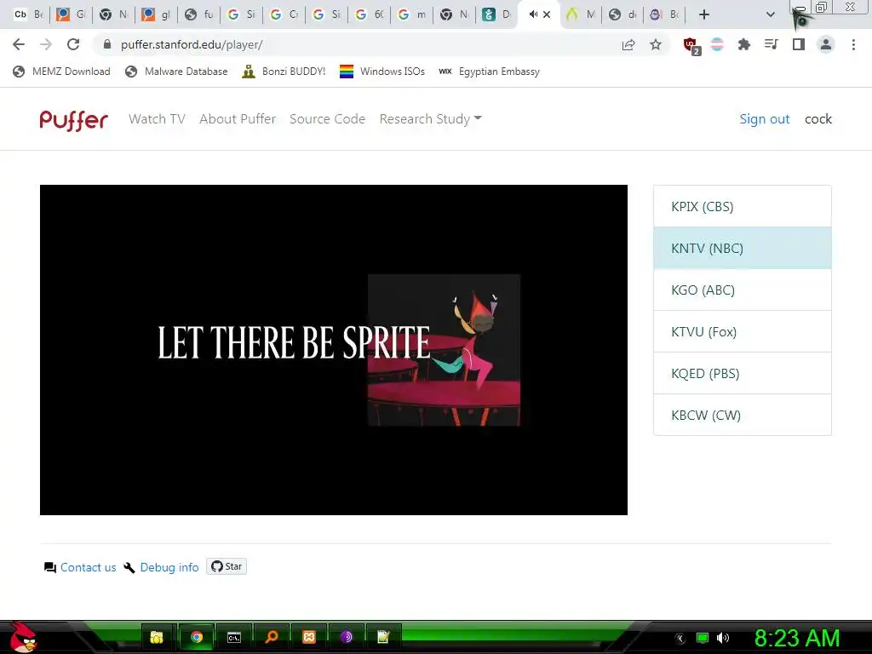Switch to the Google tab labeled 'm'
Image resolution: width=872 pixels, height=654 pixels.
tap(412, 14)
